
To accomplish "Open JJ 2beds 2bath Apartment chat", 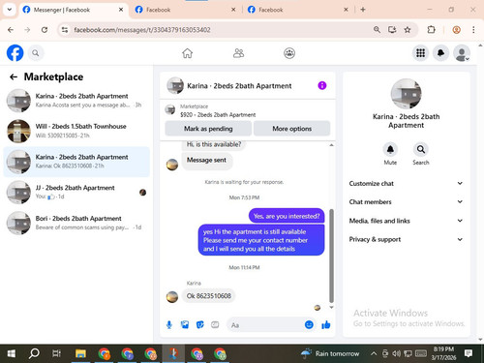I will point(76,192).
